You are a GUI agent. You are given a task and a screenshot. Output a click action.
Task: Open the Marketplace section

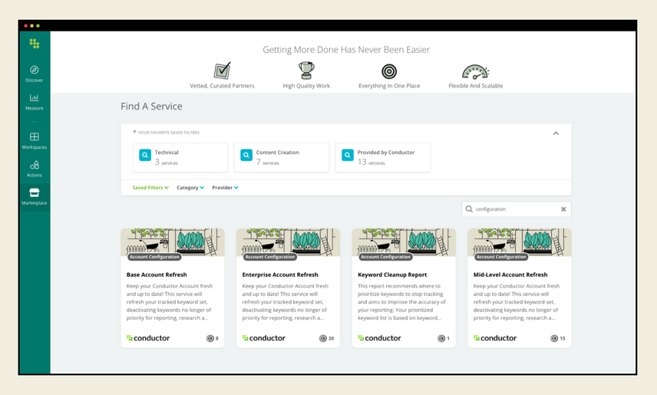[35, 197]
